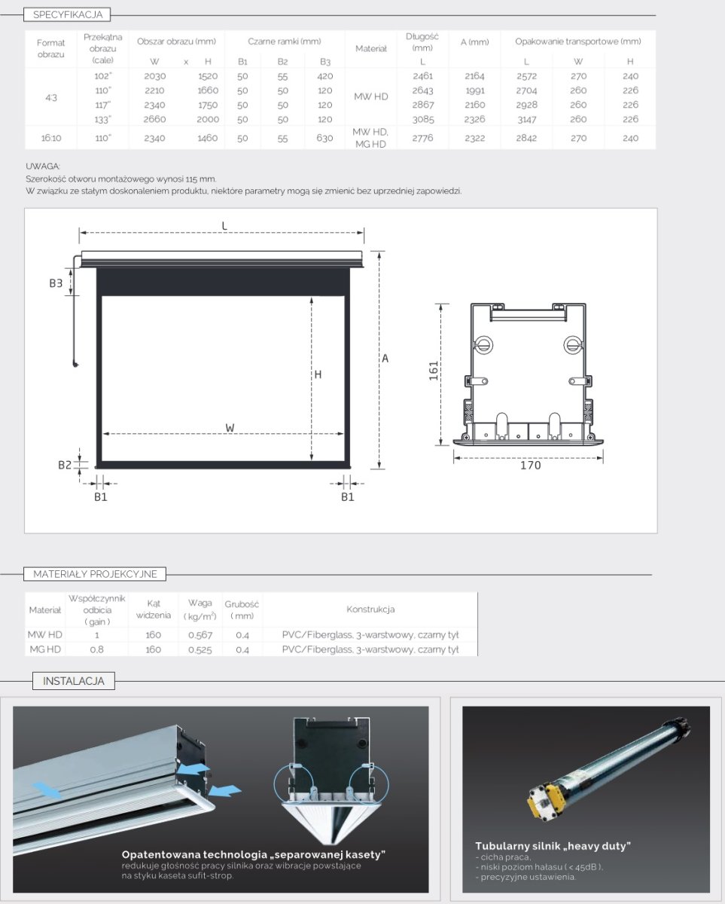Click the L length label above the screen diagram
Image resolution: width=725 pixels, height=904 pixels.
tap(224, 225)
